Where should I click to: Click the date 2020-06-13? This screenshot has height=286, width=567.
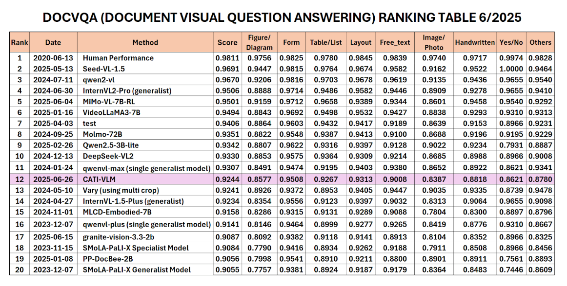[53, 58]
